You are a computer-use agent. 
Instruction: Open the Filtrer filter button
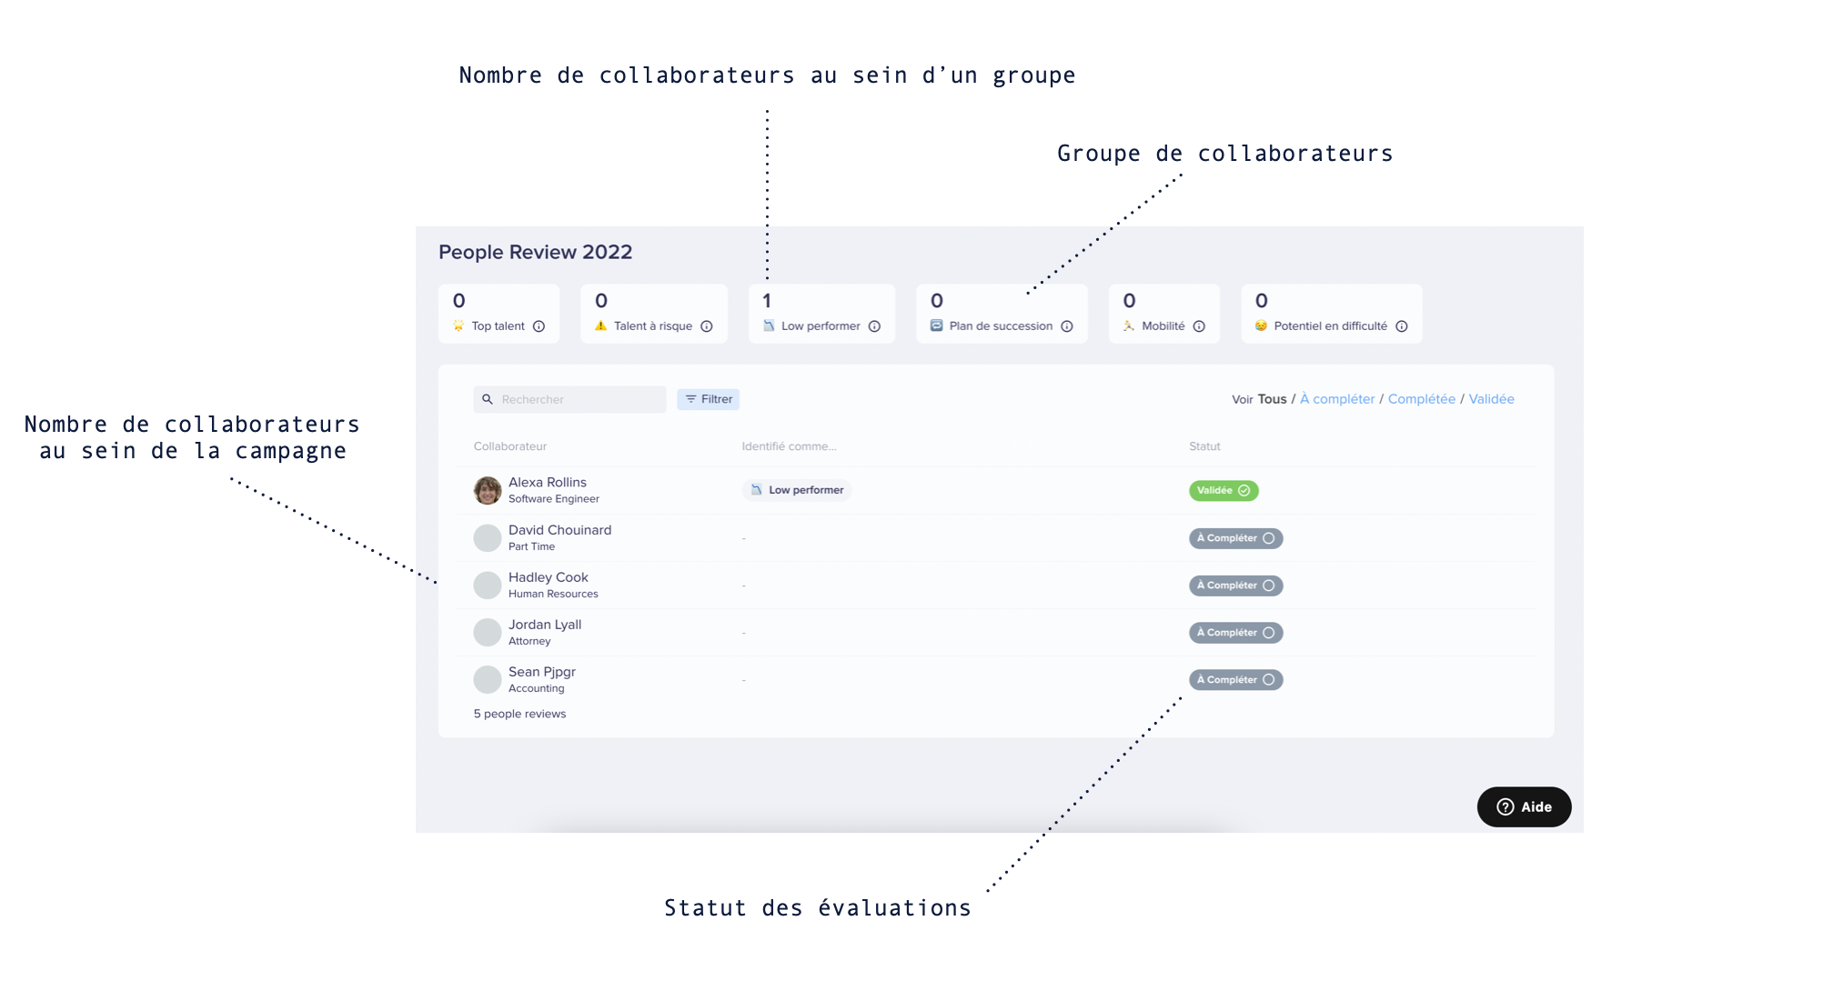(708, 399)
